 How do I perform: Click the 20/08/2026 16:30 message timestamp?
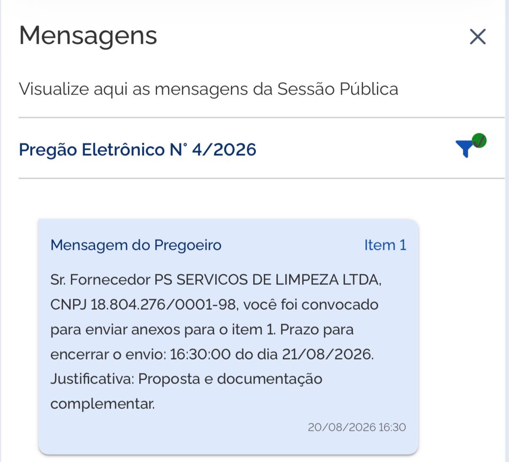click(357, 427)
